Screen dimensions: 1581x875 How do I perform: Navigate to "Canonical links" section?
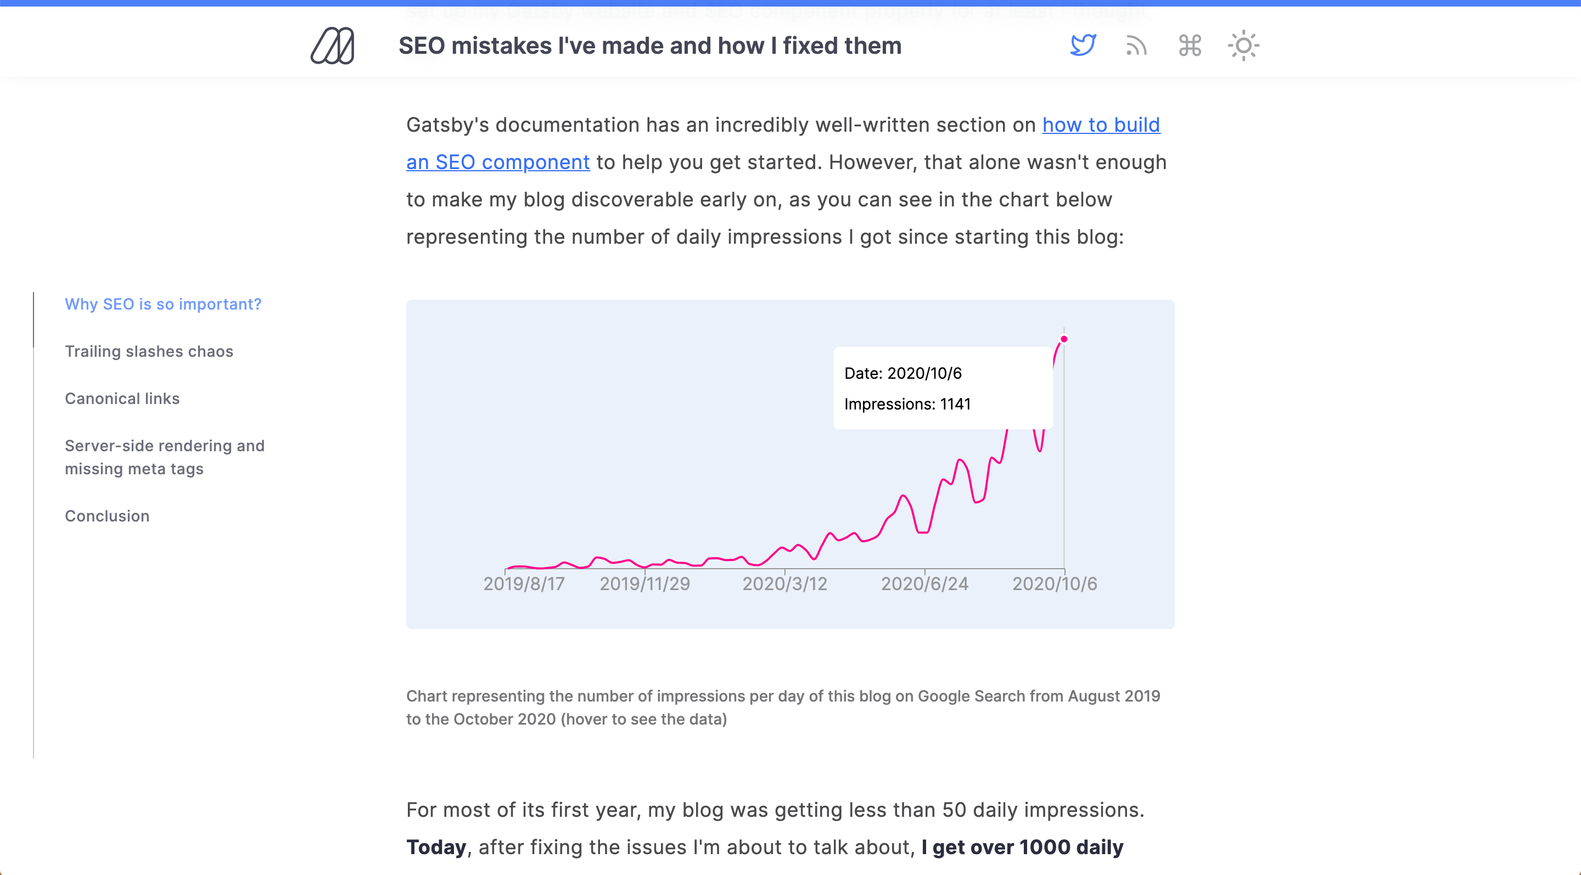(122, 399)
